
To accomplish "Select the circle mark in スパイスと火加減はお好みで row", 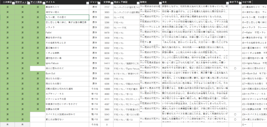I will [235, 114].
